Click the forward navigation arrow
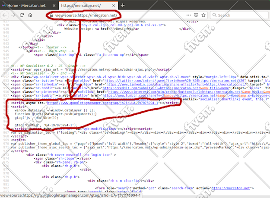This screenshot has height=198, width=270. tap(13, 15)
